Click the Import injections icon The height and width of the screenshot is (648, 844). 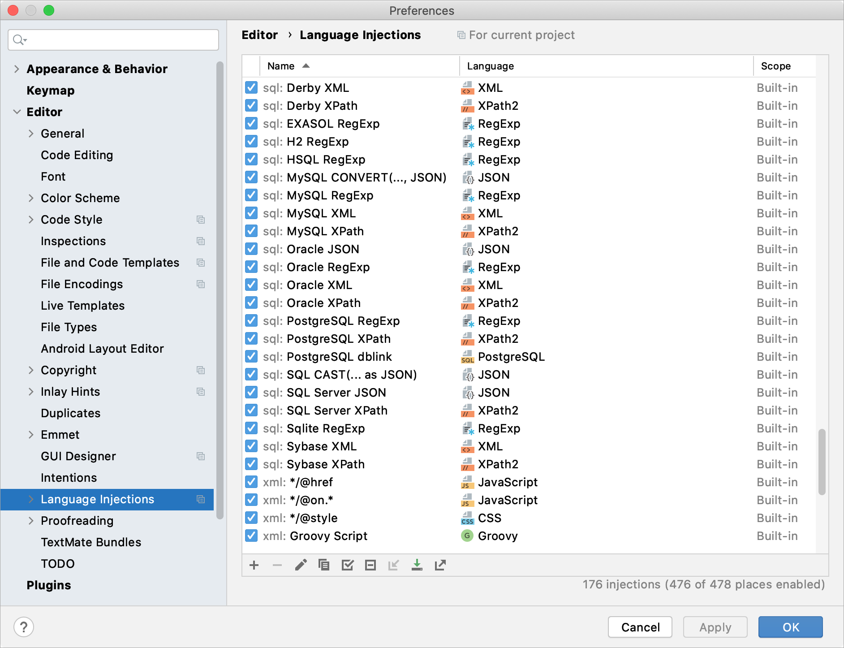click(417, 565)
